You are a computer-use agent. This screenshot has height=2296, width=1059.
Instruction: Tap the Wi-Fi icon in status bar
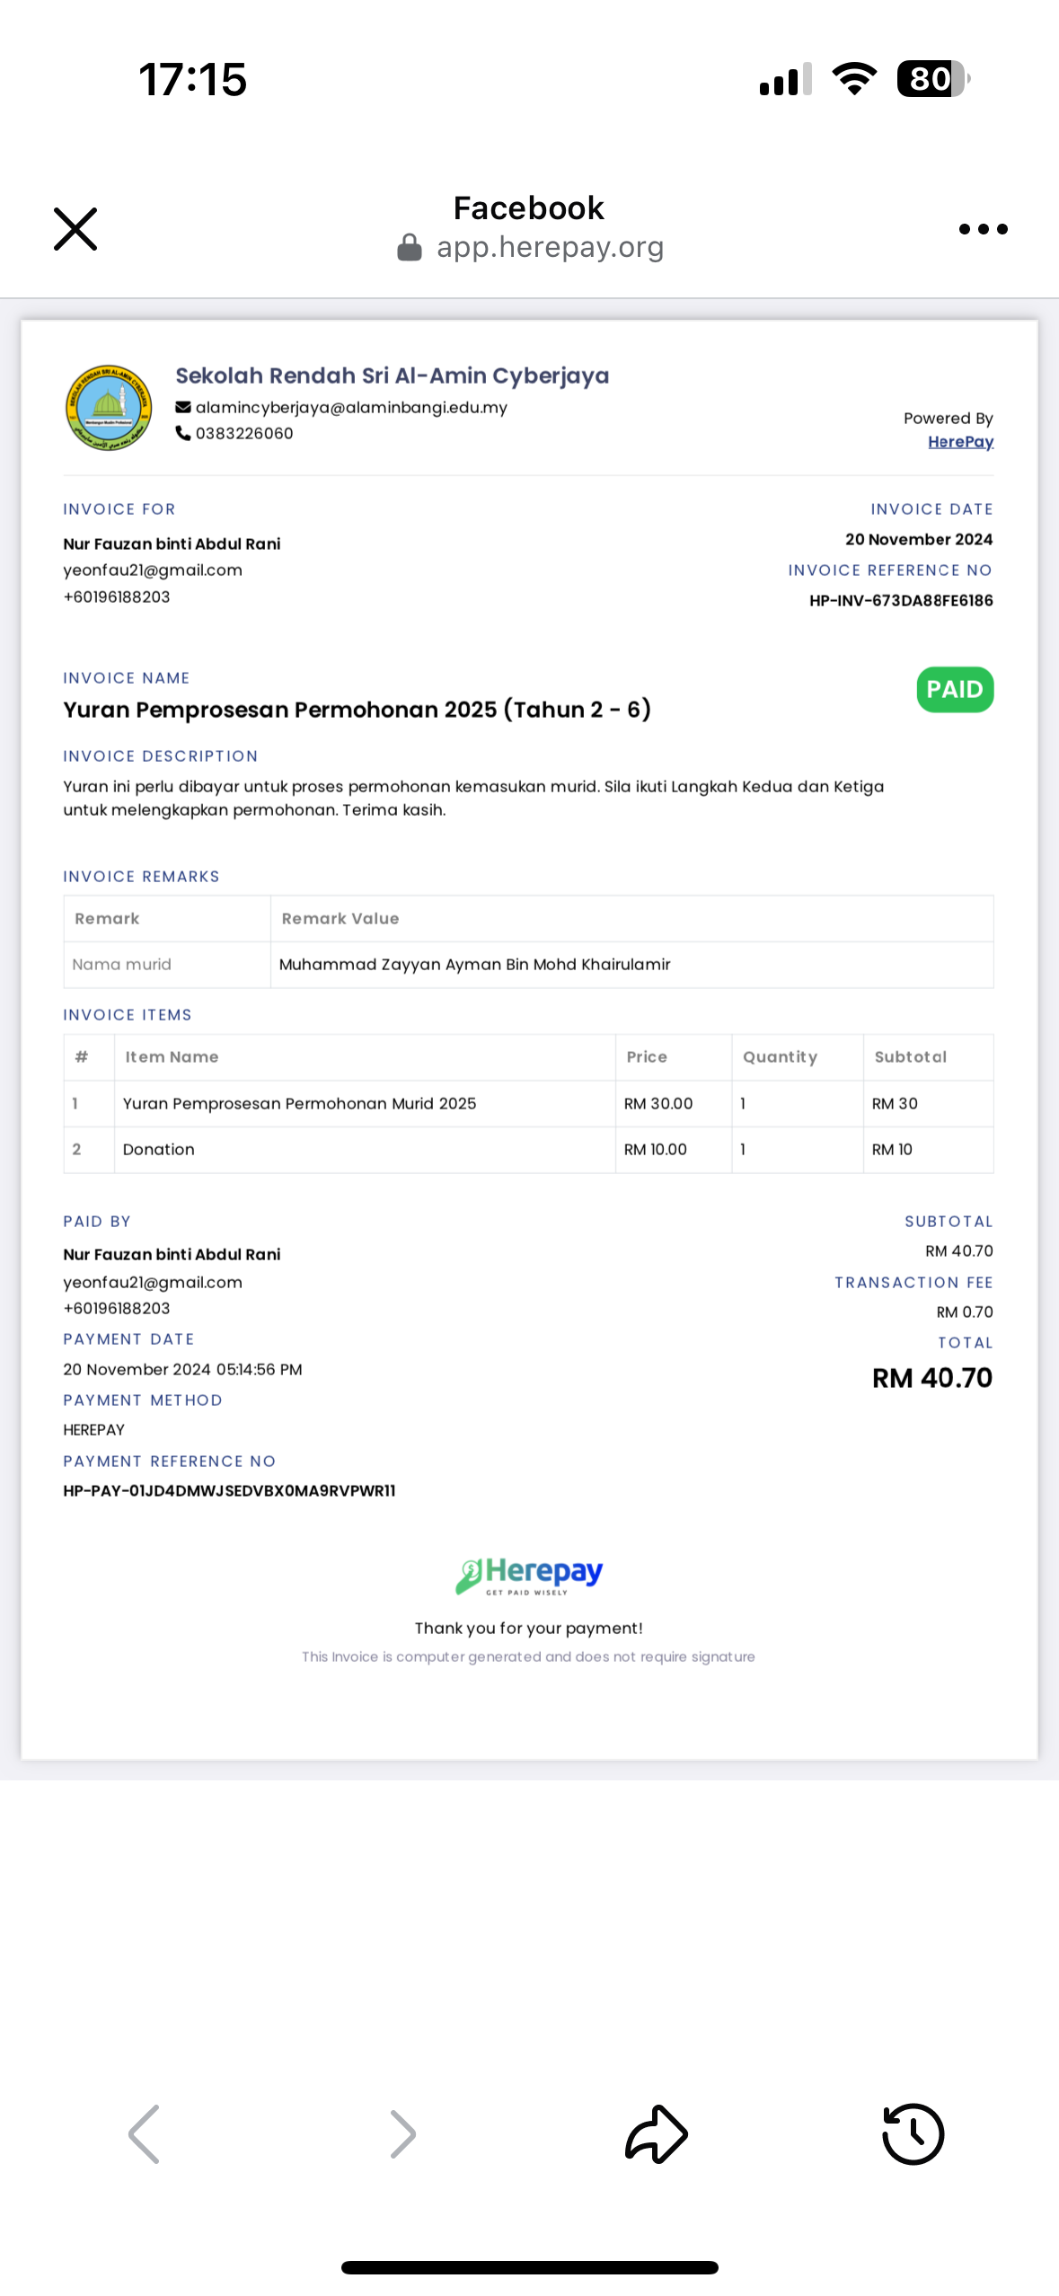pos(854,79)
